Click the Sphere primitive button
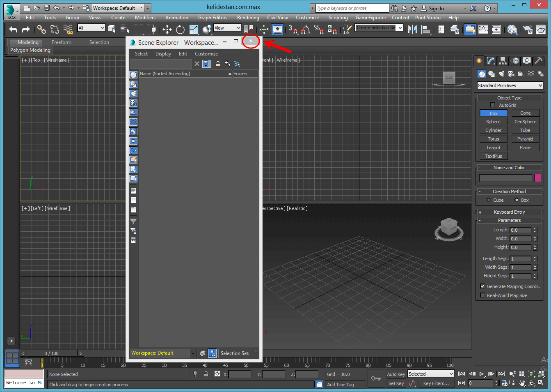The width and height of the screenshot is (551, 392). (x=493, y=122)
